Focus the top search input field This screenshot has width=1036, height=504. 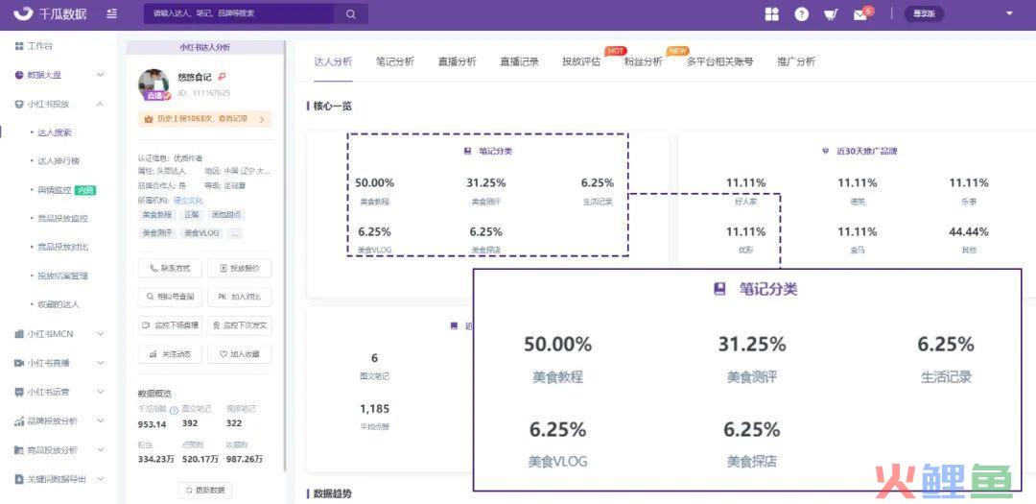(239, 13)
